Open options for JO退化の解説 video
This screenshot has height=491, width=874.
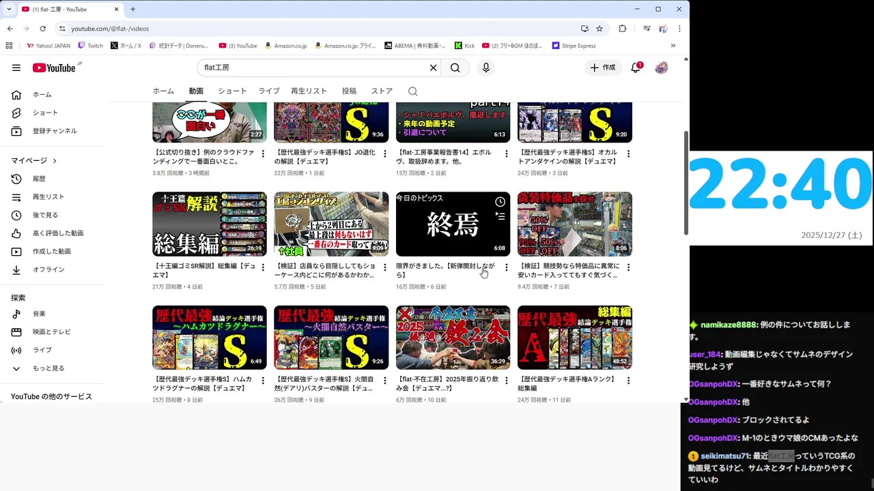click(x=384, y=153)
